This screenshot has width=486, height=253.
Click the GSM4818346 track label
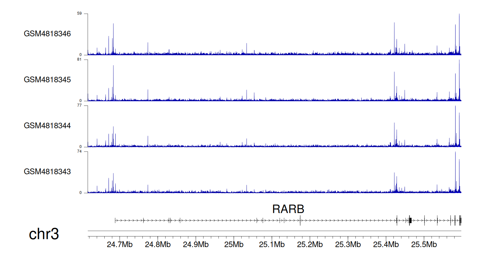click(x=47, y=34)
